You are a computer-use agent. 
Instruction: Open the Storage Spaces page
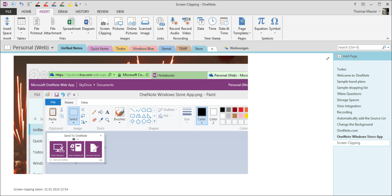pos(348,100)
